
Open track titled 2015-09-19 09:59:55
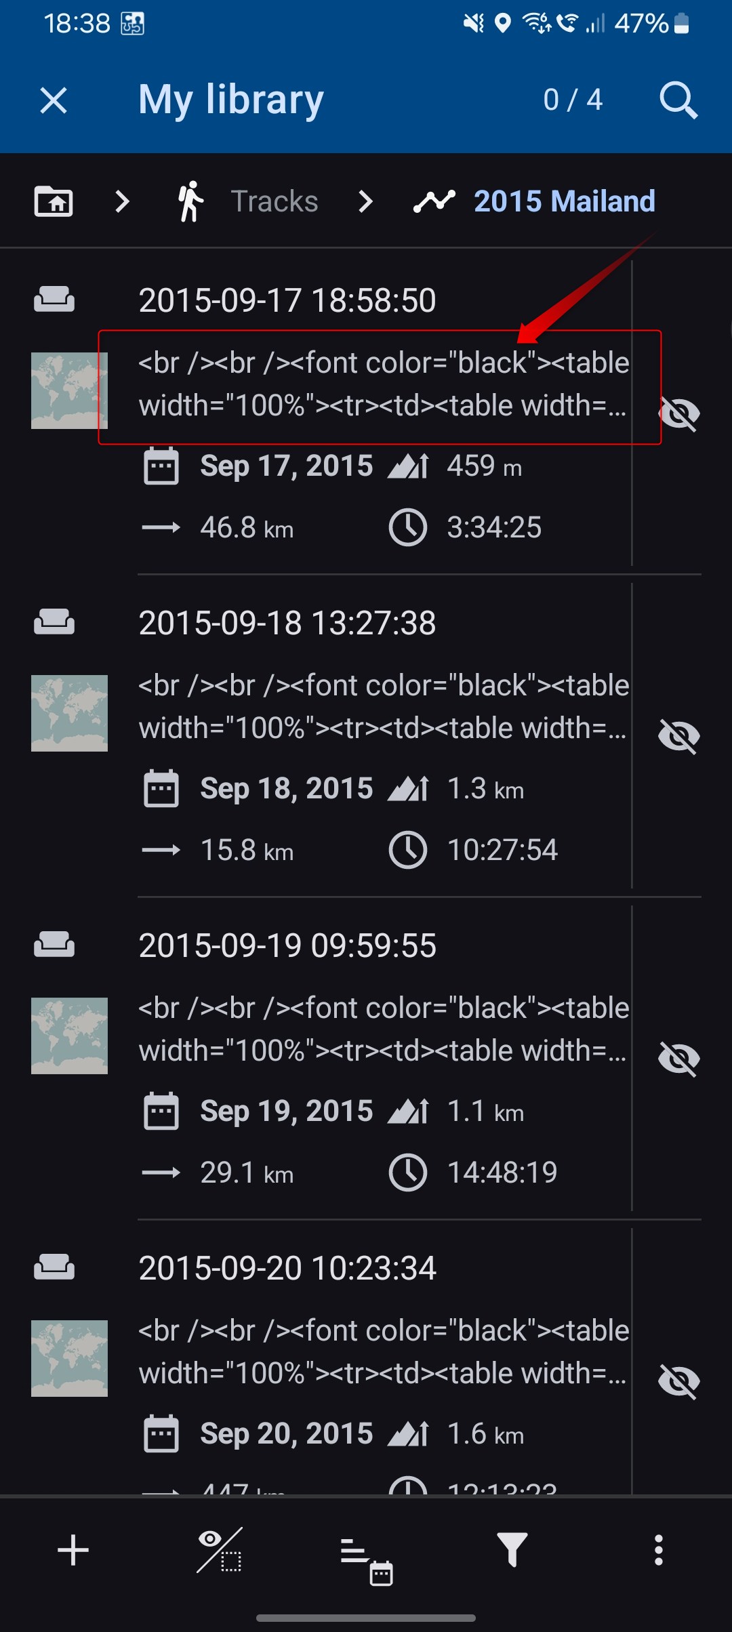pyautogui.click(x=287, y=945)
